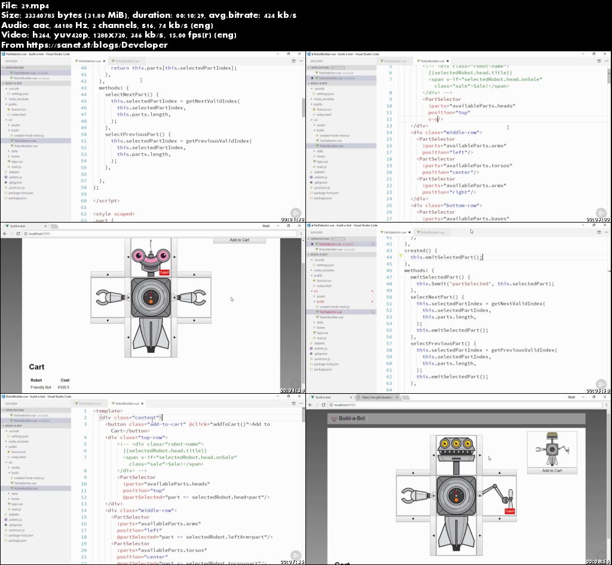The height and width of the screenshot is (565, 612).
Task: Collapse the src folder in emitSelectedPart frame explorer
Action: pyautogui.click(x=316, y=291)
